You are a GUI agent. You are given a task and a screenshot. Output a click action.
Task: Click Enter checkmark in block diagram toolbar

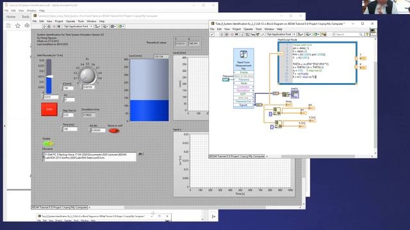[x=212, y=34]
